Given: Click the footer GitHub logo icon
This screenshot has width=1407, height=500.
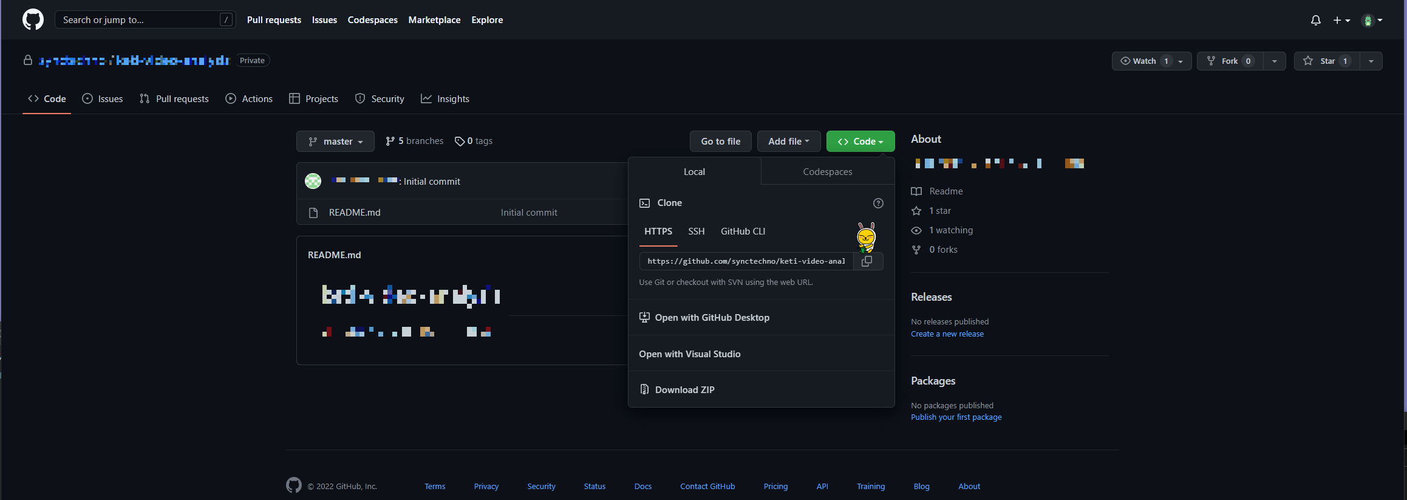Looking at the screenshot, I should 294,485.
